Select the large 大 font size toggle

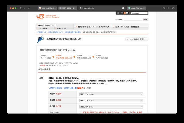tap(127, 13)
